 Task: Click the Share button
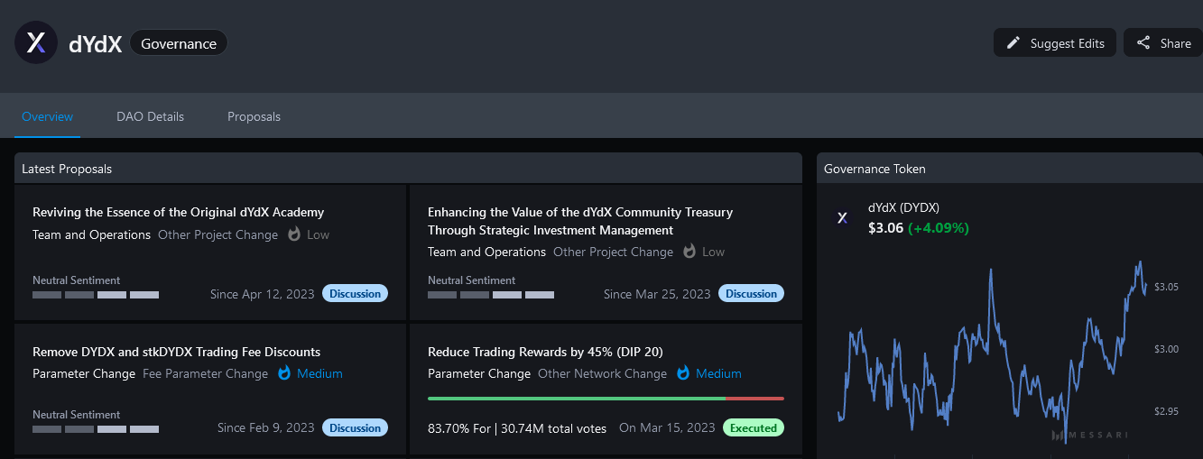[x=1163, y=43]
